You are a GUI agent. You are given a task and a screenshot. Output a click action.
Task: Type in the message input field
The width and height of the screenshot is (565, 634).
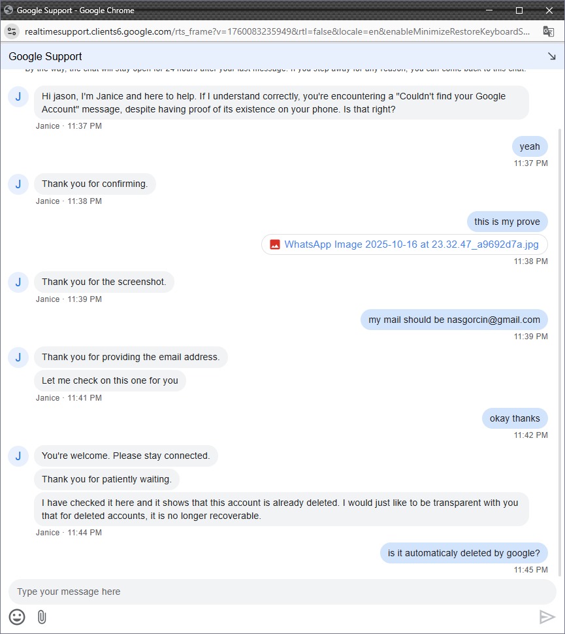pos(281,592)
